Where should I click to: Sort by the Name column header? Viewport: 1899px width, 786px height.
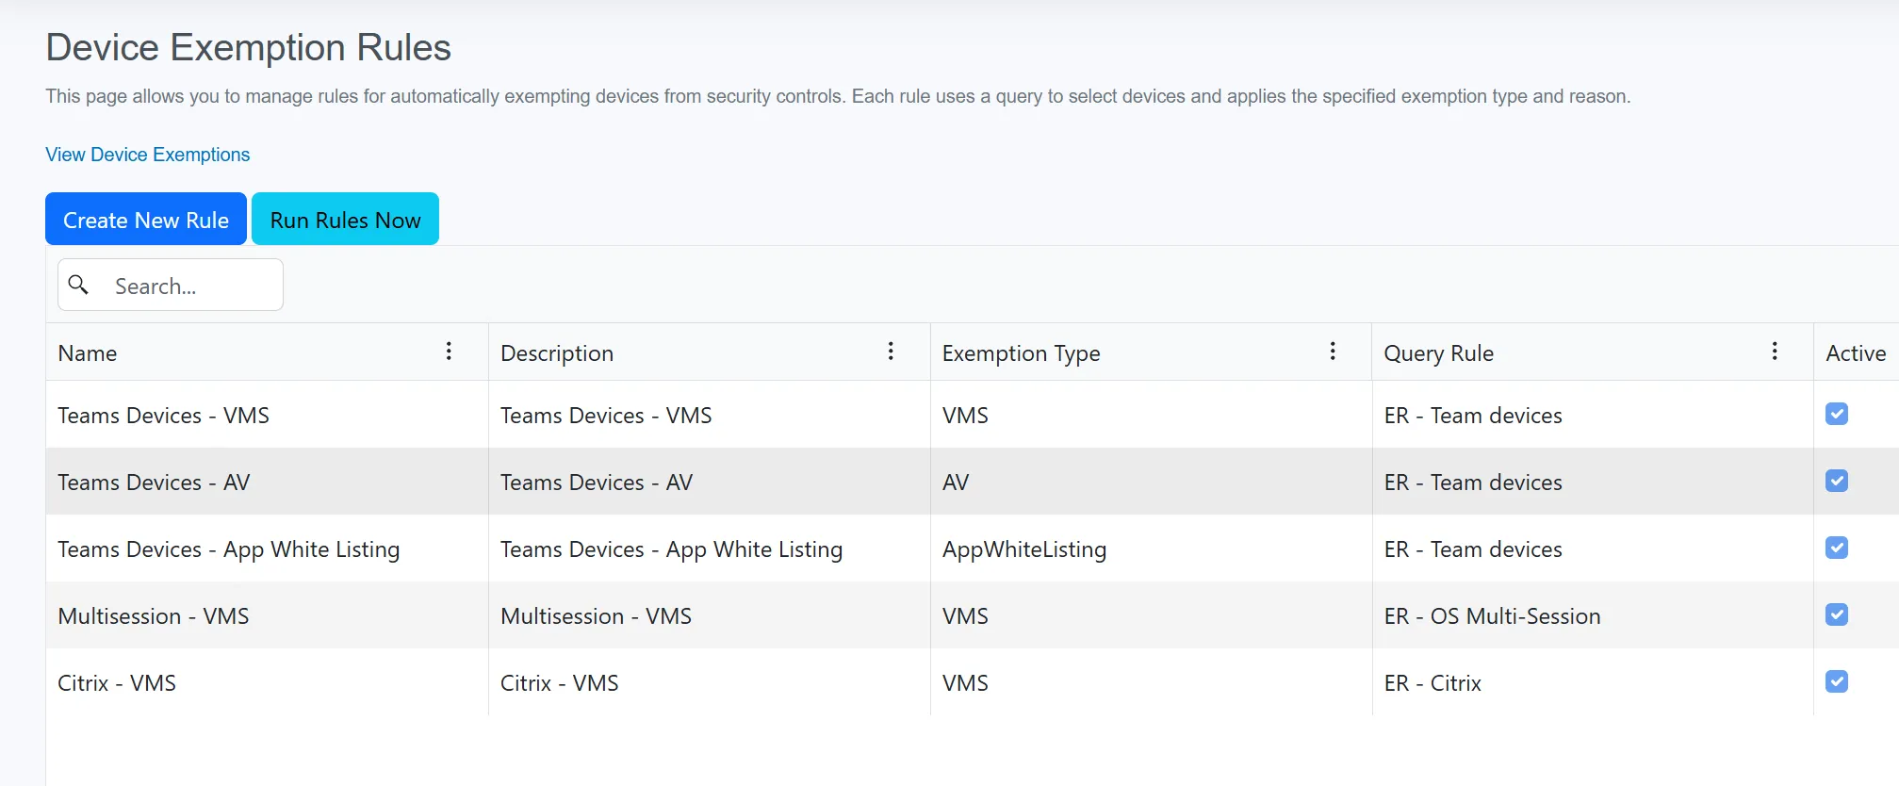pyautogui.click(x=88, y=353)
